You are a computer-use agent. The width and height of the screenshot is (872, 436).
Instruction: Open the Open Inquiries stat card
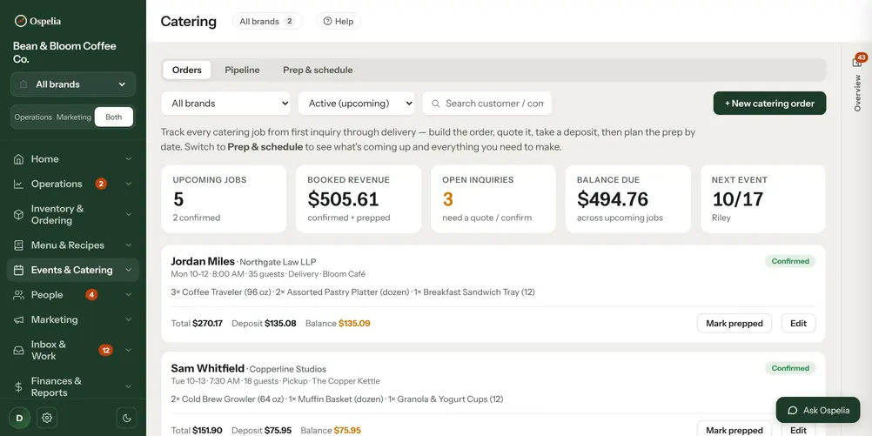point(493,198)
